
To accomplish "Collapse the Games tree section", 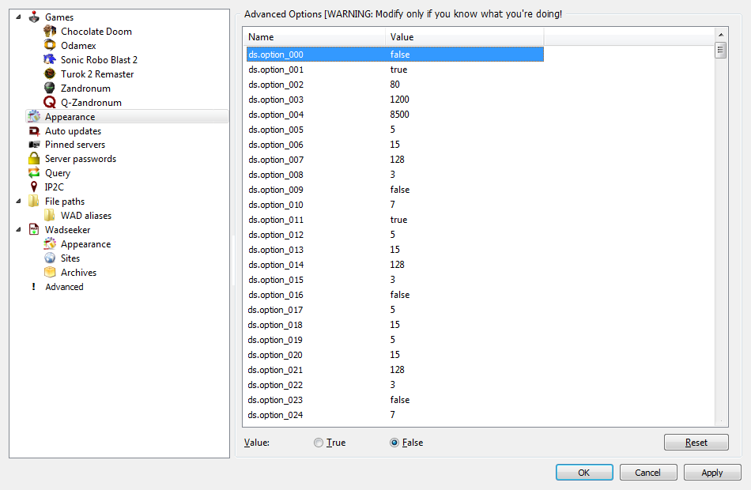I will pyautogui.click(x=18, y=17).
